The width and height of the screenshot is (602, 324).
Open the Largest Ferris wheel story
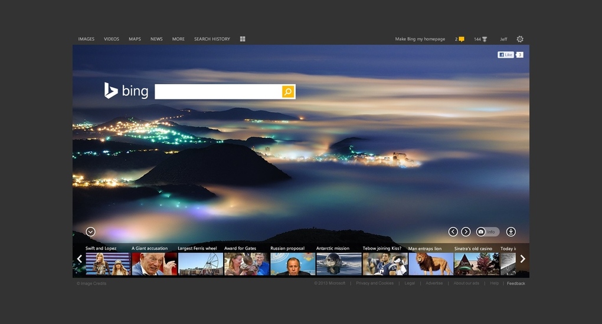point(201,263)
